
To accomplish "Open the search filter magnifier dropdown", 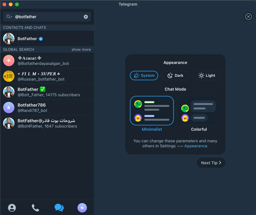I will [x=9, y=17].
